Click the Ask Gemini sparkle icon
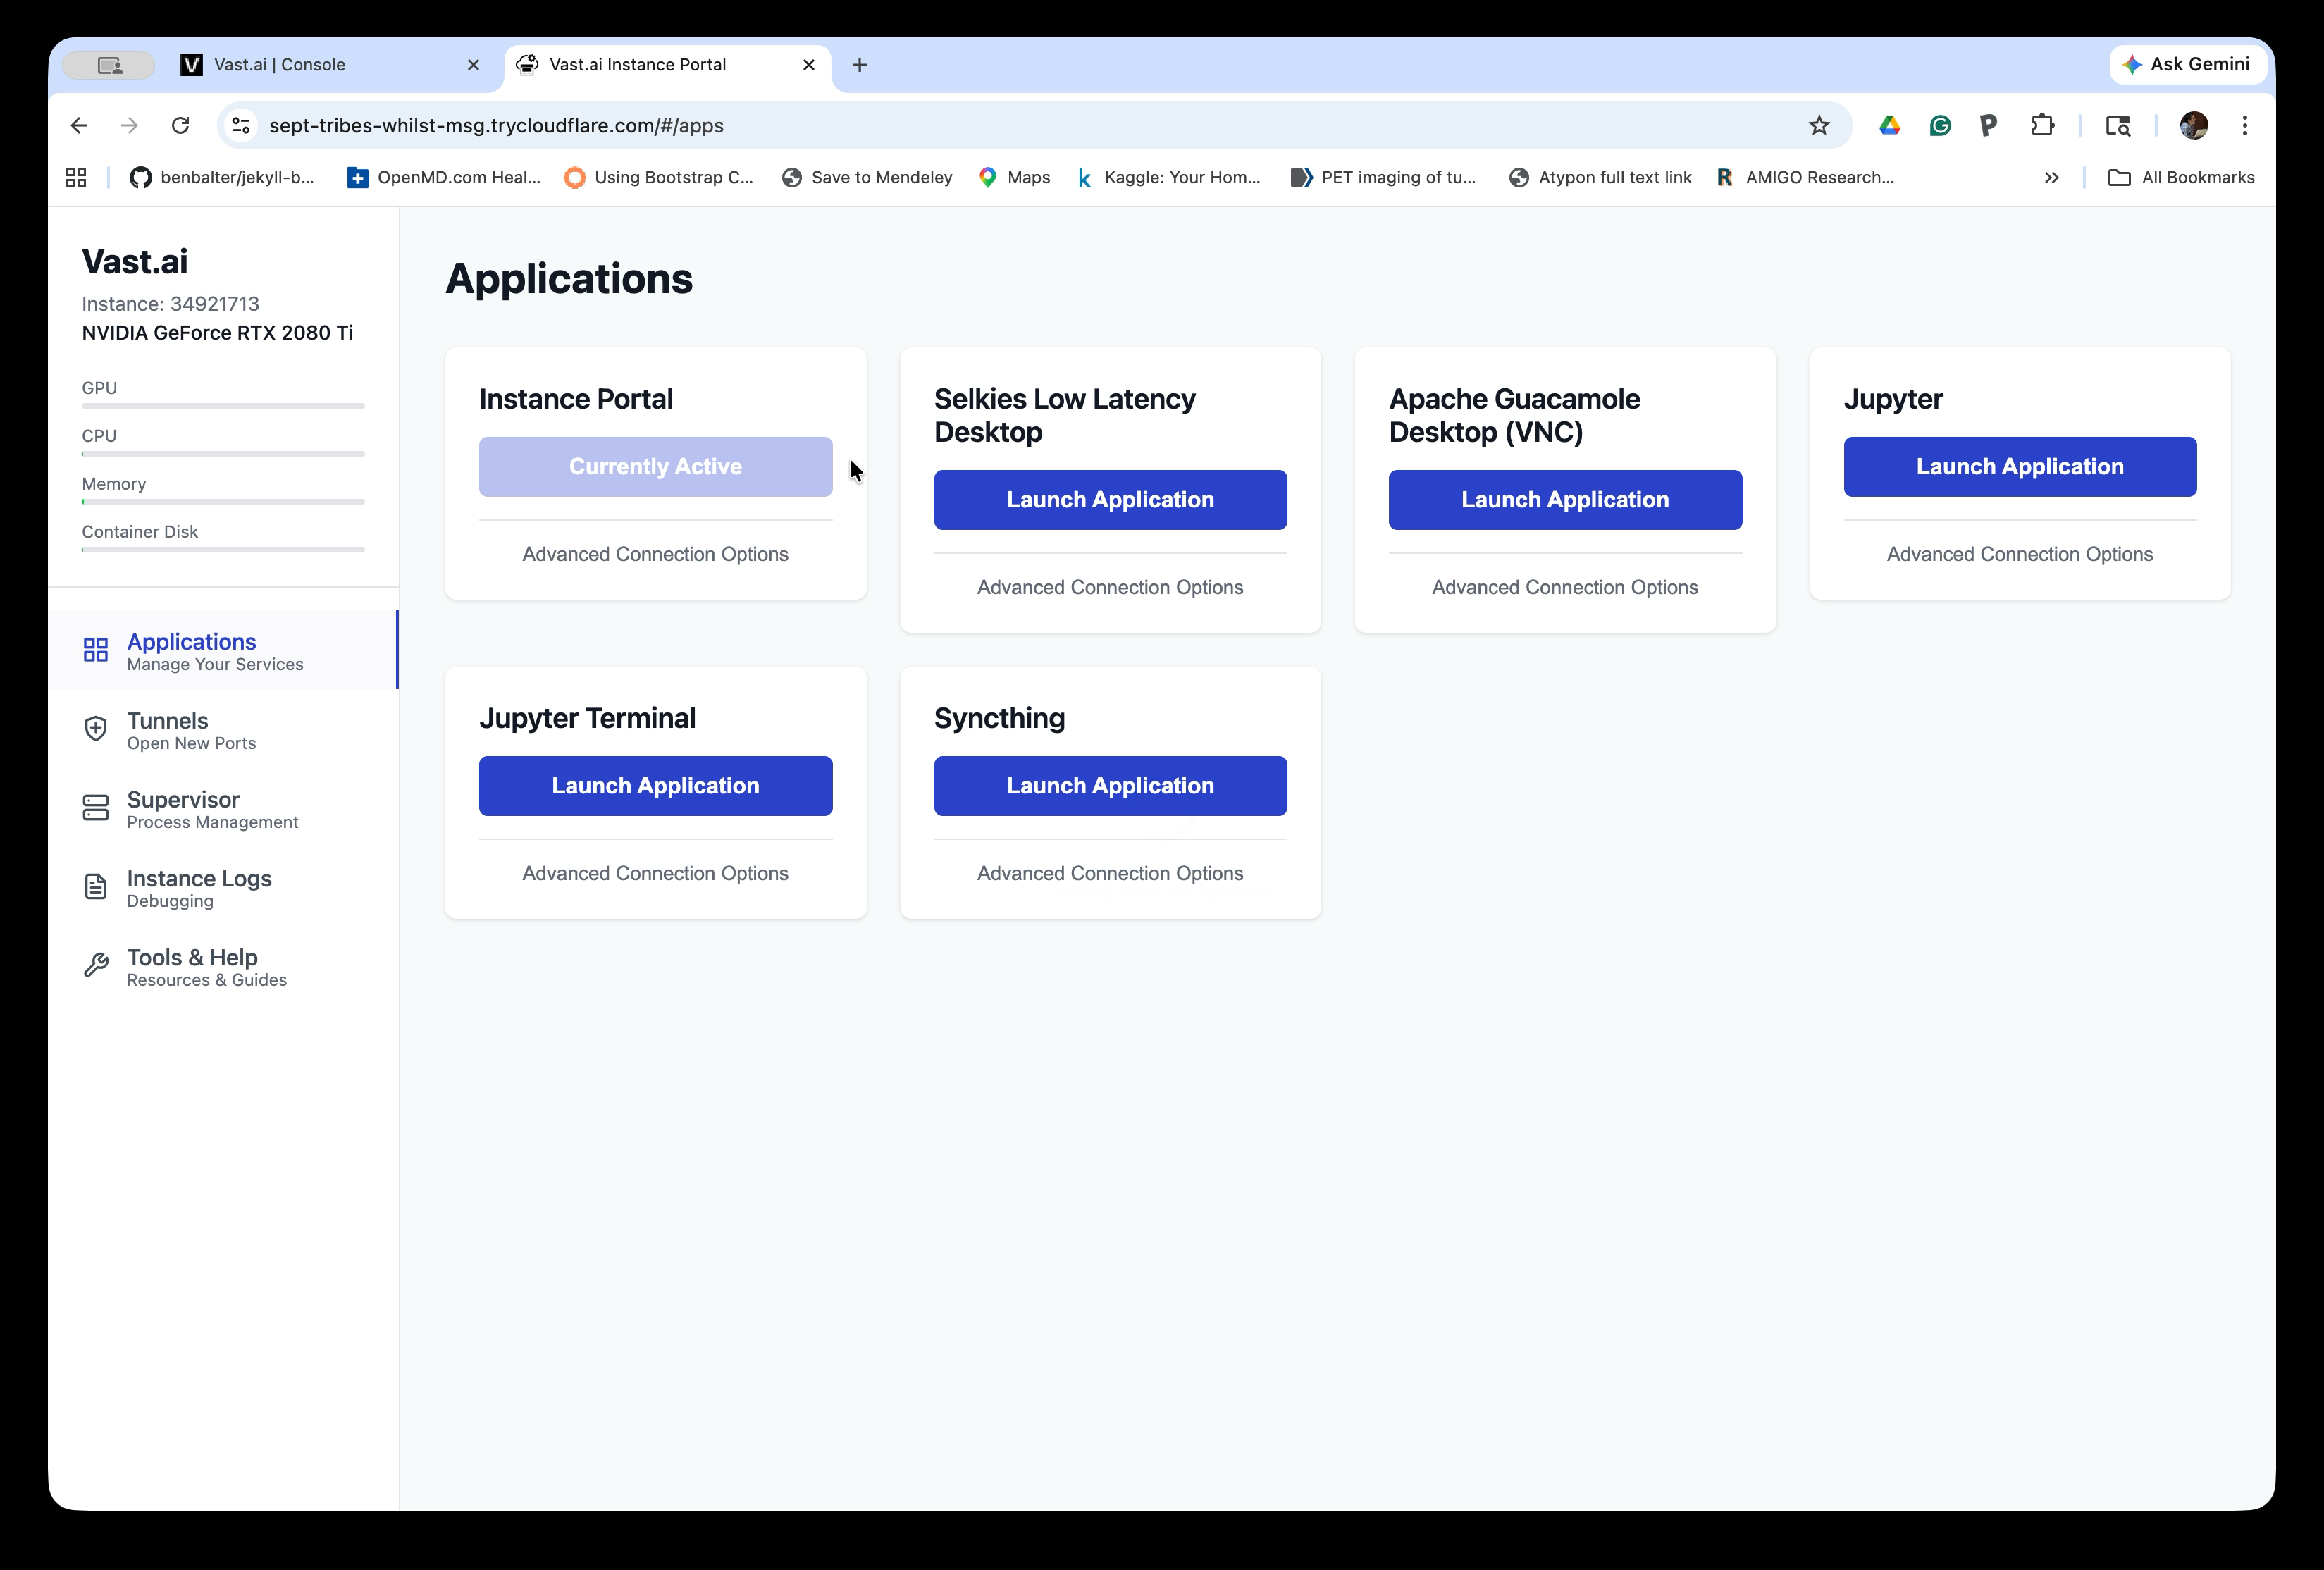2324x1570 pixels. click(2133, 64)
